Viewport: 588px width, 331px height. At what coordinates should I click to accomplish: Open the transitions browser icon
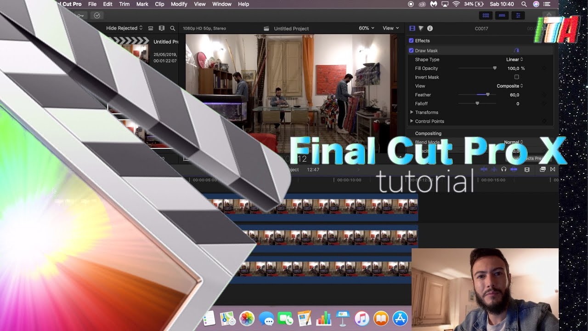click(553, 169)
